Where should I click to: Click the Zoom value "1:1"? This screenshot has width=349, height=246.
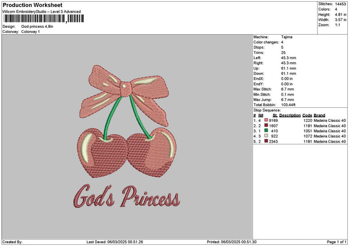pyautogui.click(x=337, y=25)
